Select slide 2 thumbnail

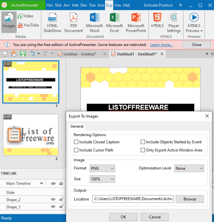pyautogui.click(x=31, y=135)
